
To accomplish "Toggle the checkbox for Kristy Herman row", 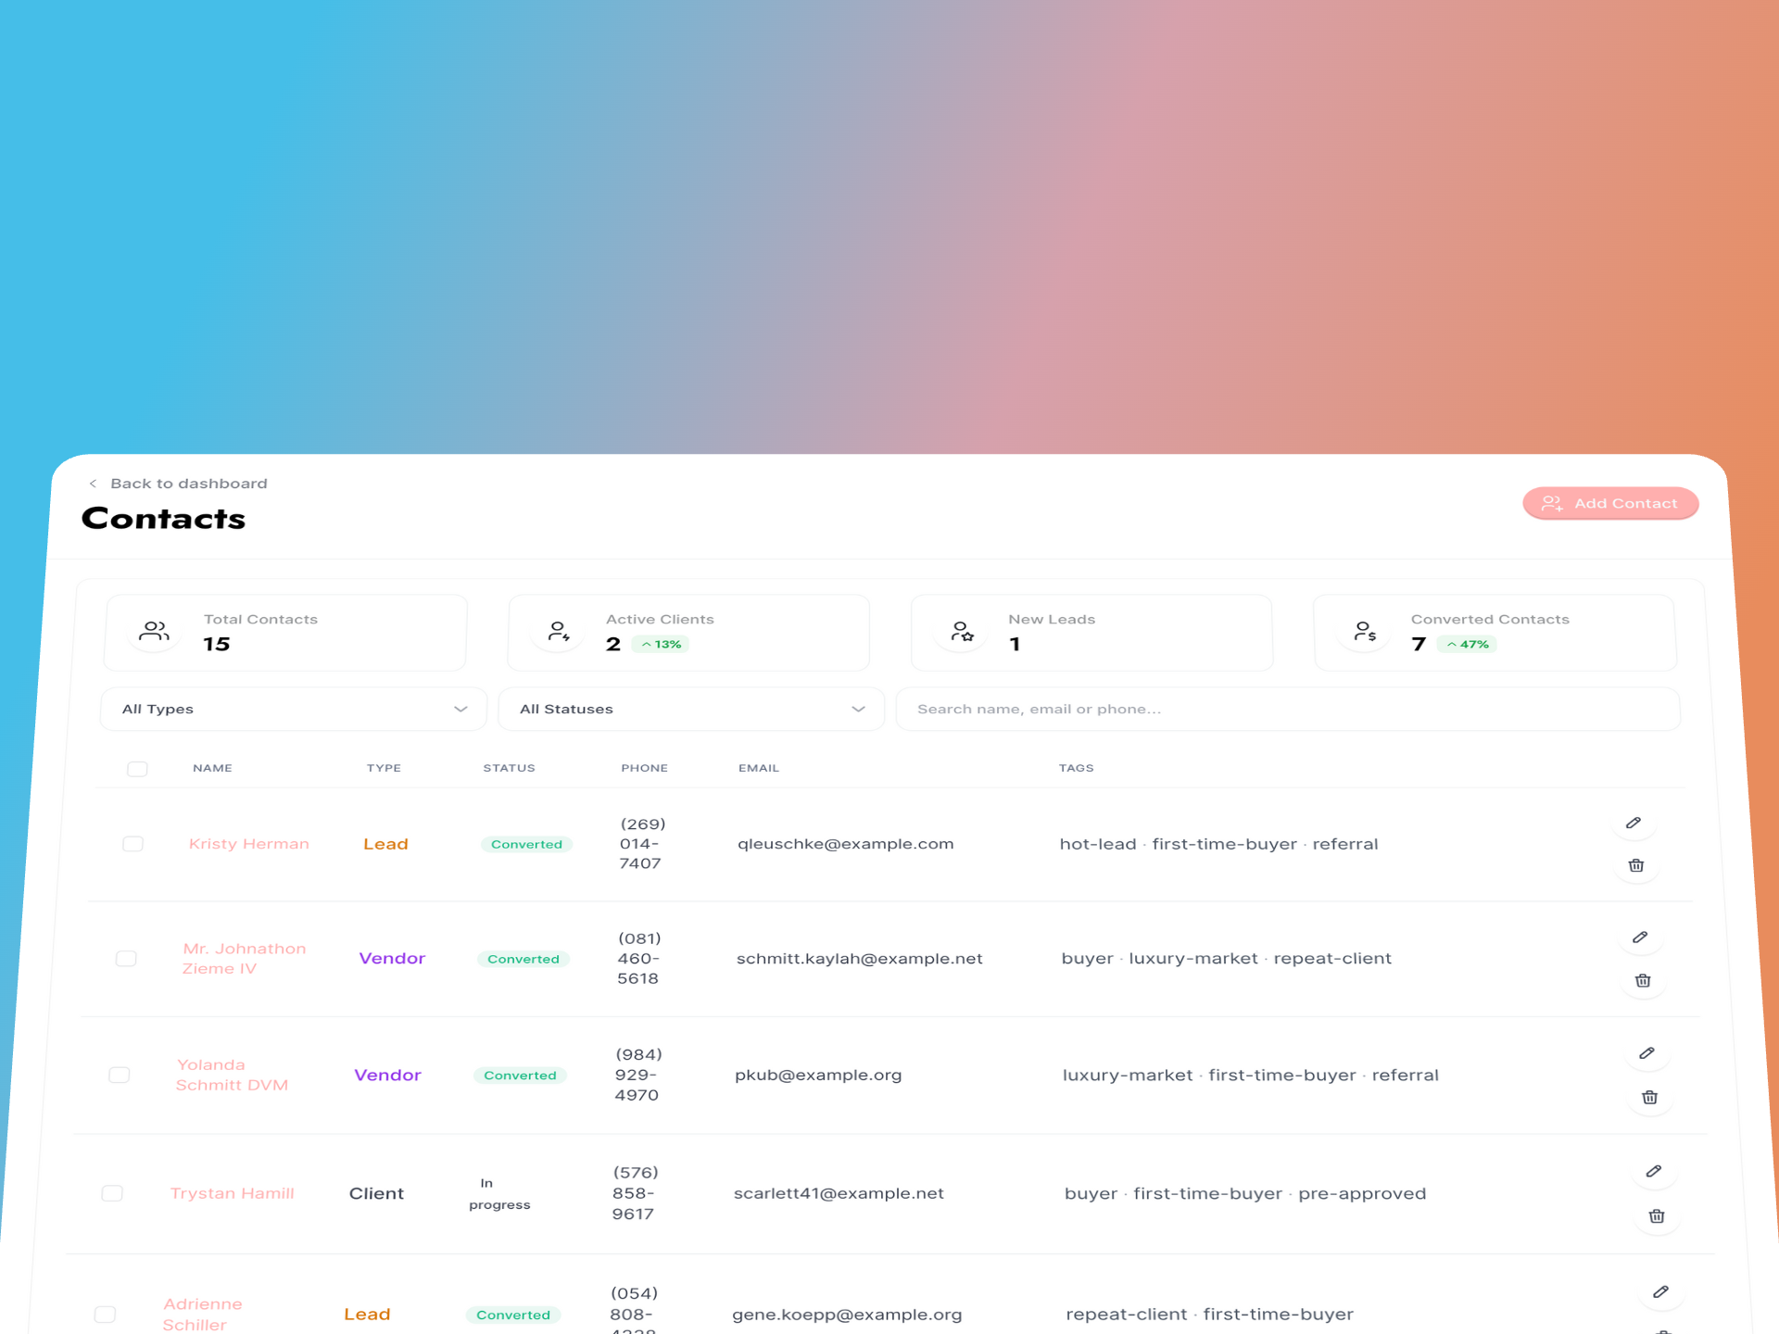I will click(x=132, y=844).
